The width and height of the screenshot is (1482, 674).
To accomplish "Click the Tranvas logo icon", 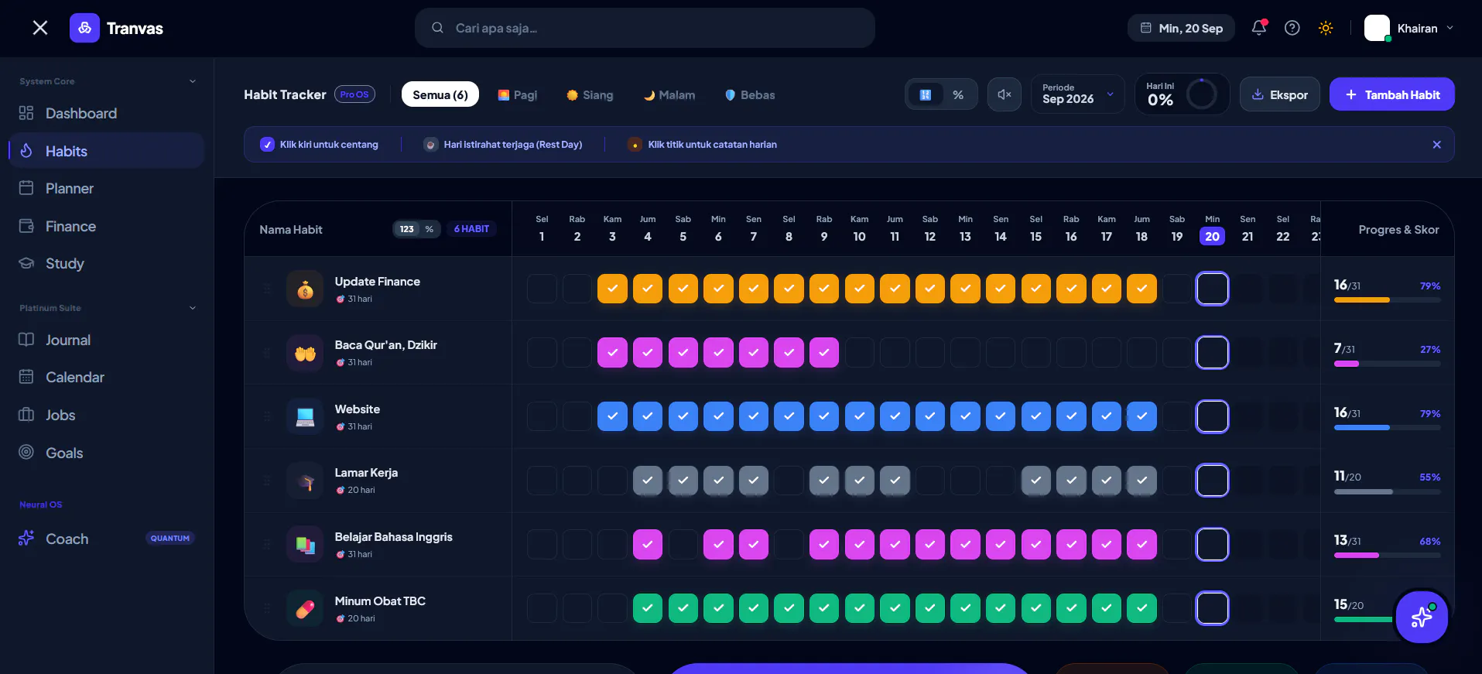I will 84,28.
